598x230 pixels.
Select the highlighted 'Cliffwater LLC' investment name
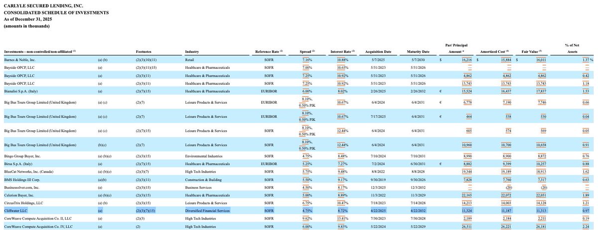click(16, 212)
